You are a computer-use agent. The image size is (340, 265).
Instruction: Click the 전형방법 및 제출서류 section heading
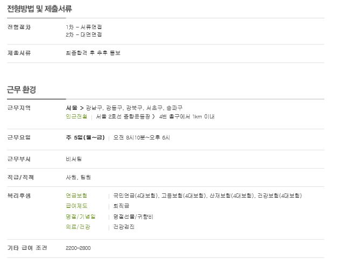point(39,9)
